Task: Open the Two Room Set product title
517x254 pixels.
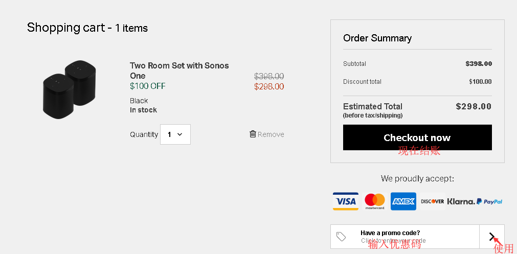Action: tap(179, 71)
